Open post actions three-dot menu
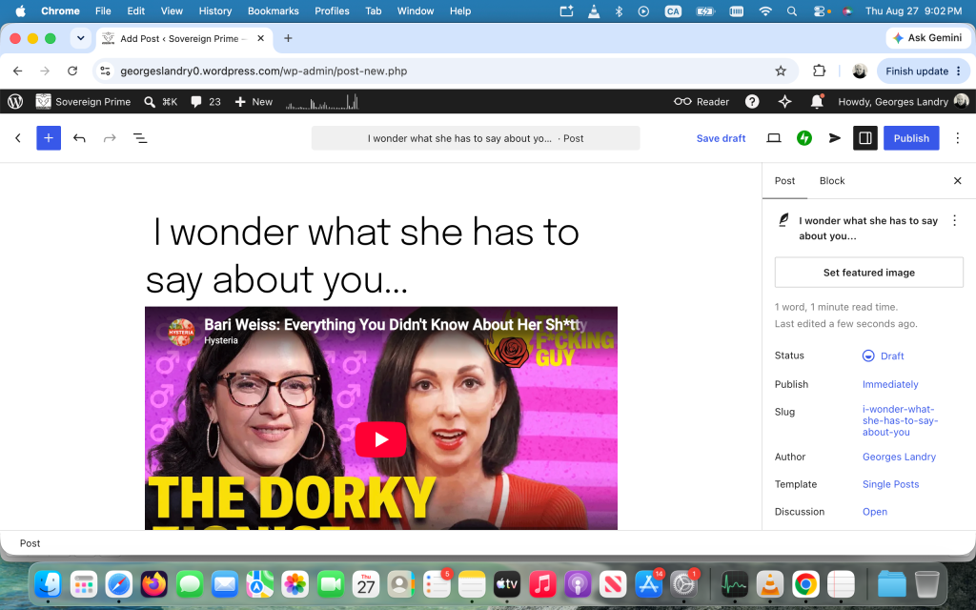The width and height of the screenshot is (976, 610). pos(954,220)
